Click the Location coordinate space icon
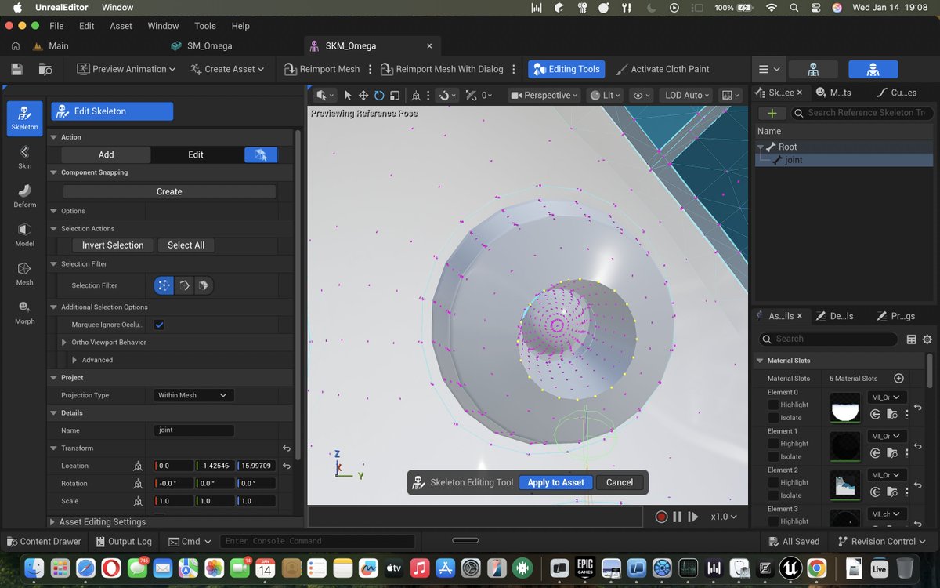The height and width of the screenshot is (588, 940). (138, 466)
